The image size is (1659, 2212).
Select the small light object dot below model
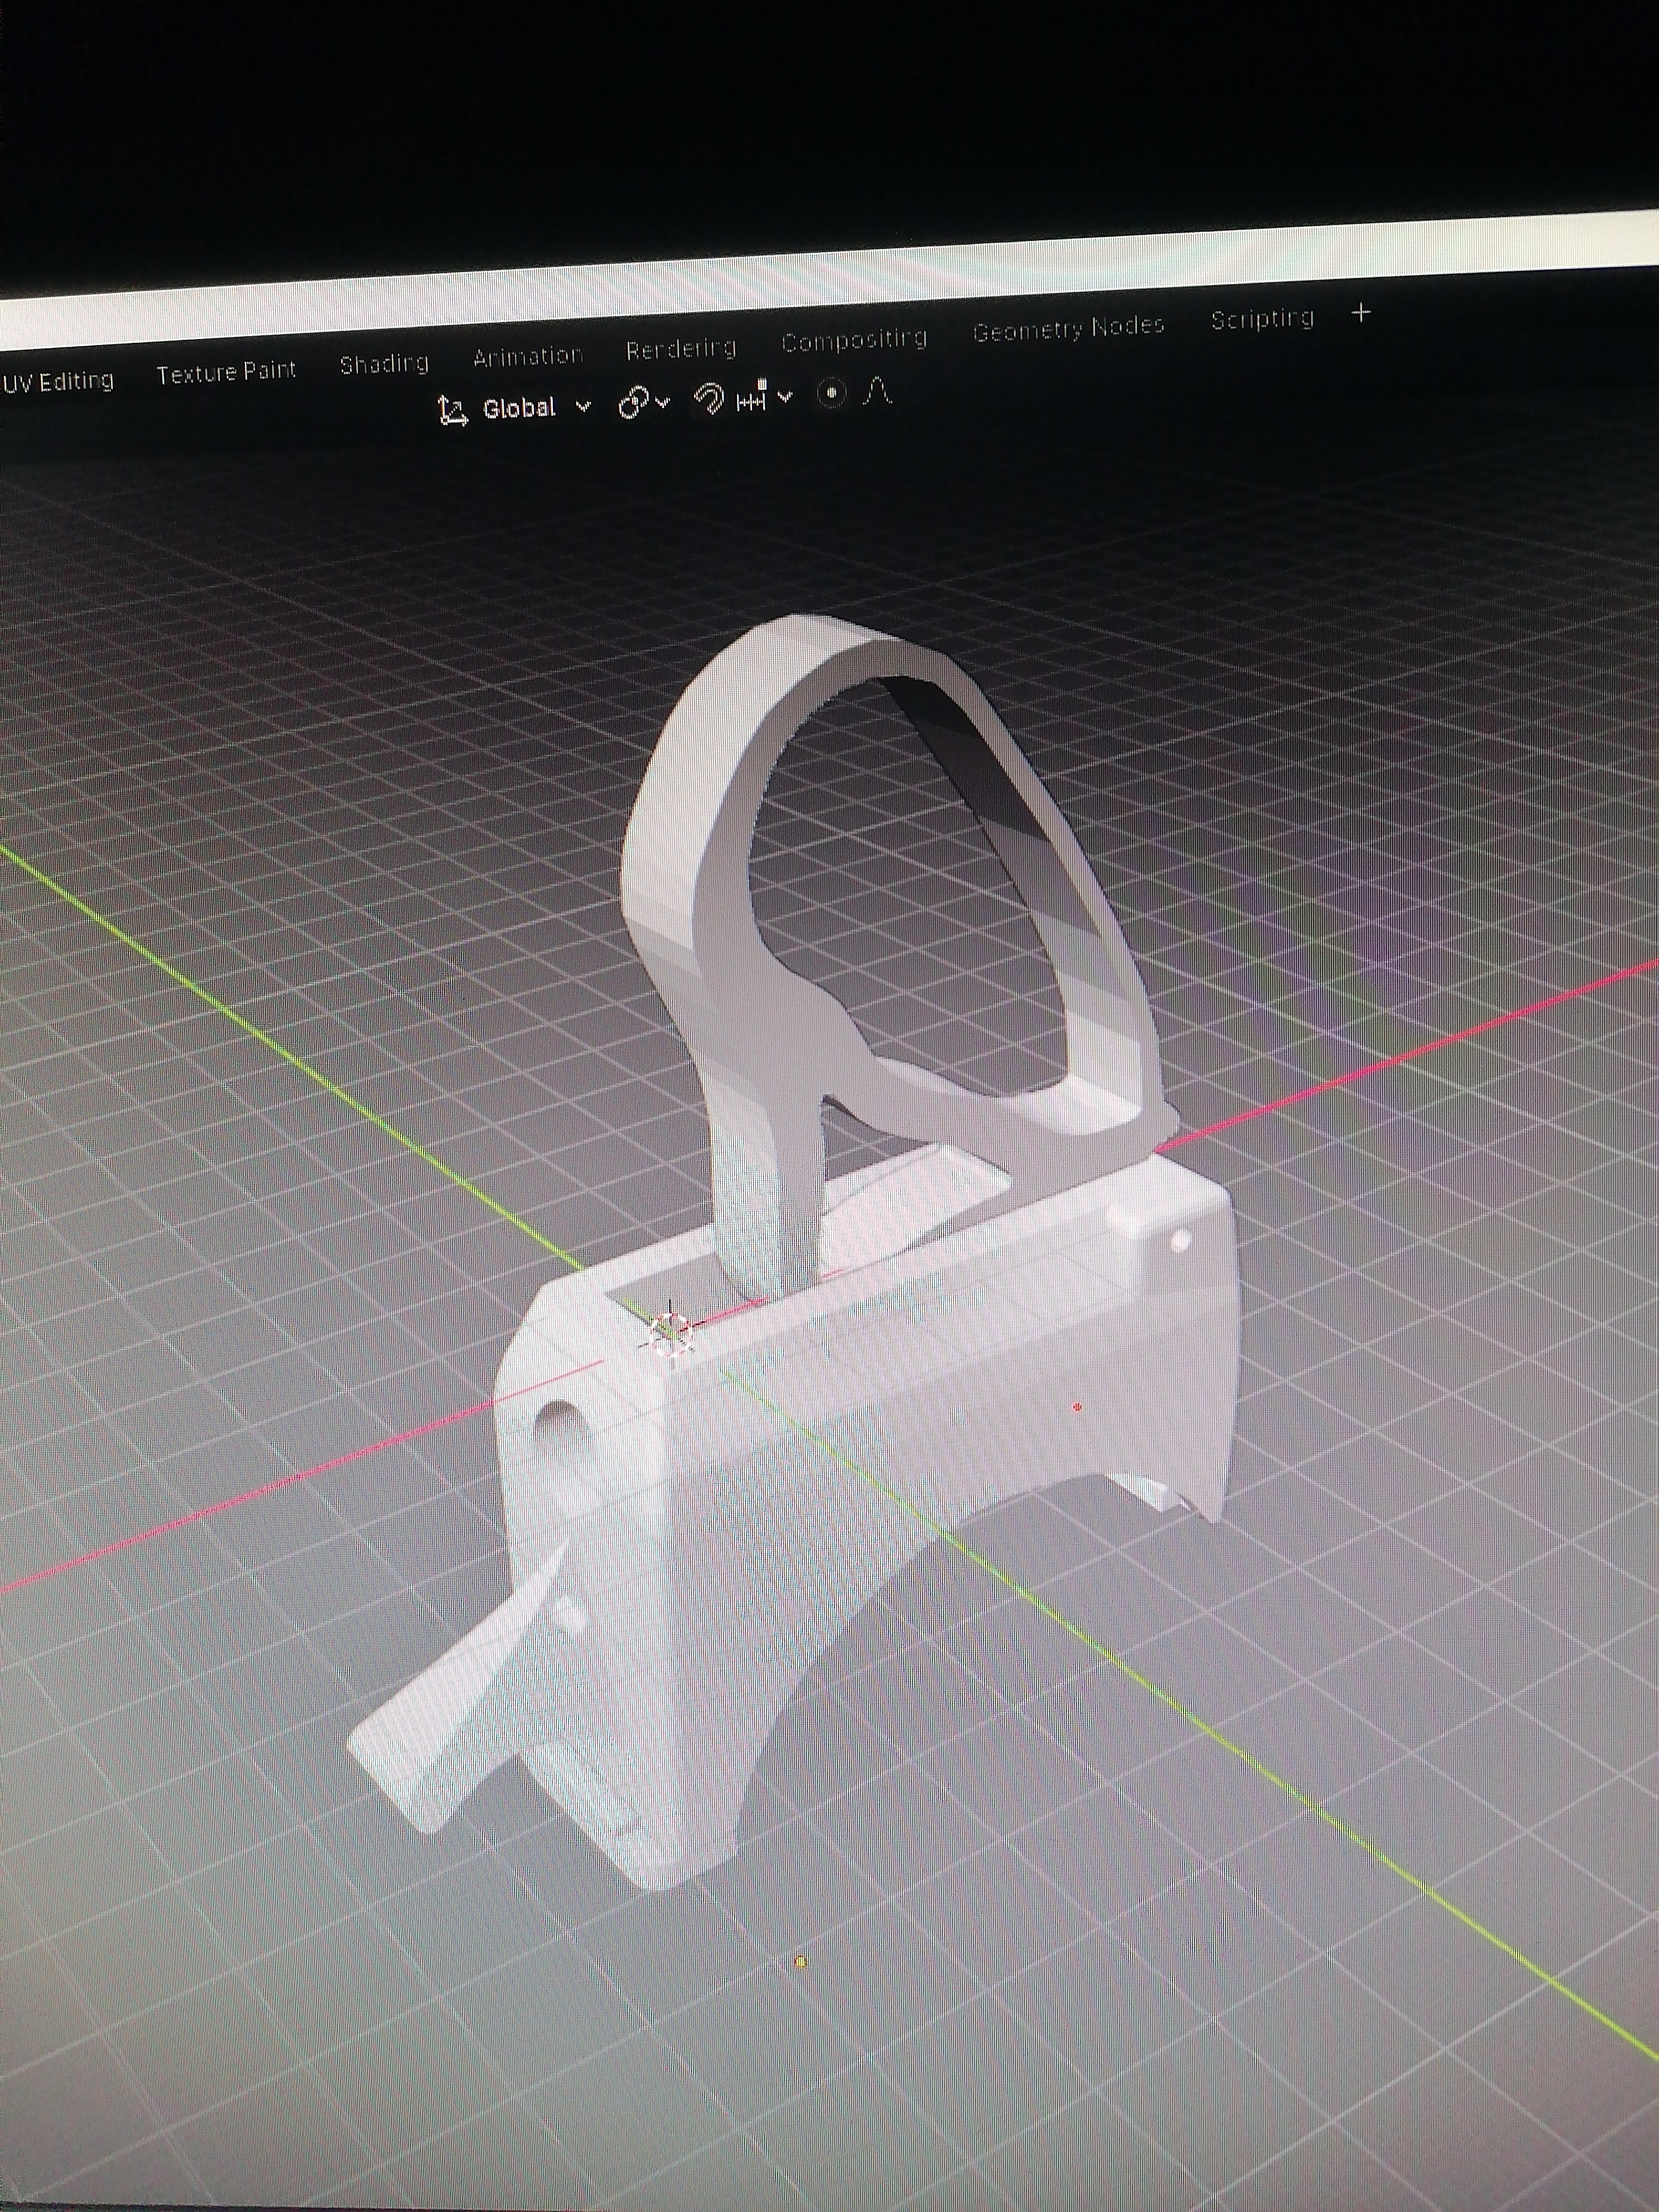coord(800,1962)
